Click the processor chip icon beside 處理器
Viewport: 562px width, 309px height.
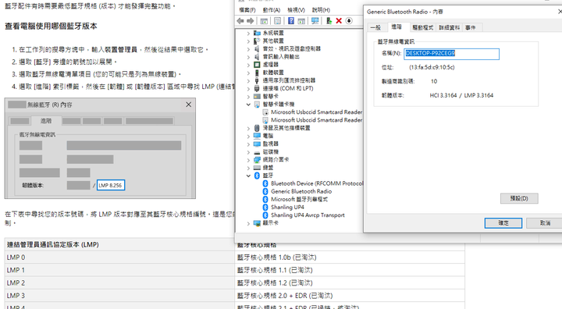click(257, 65)
